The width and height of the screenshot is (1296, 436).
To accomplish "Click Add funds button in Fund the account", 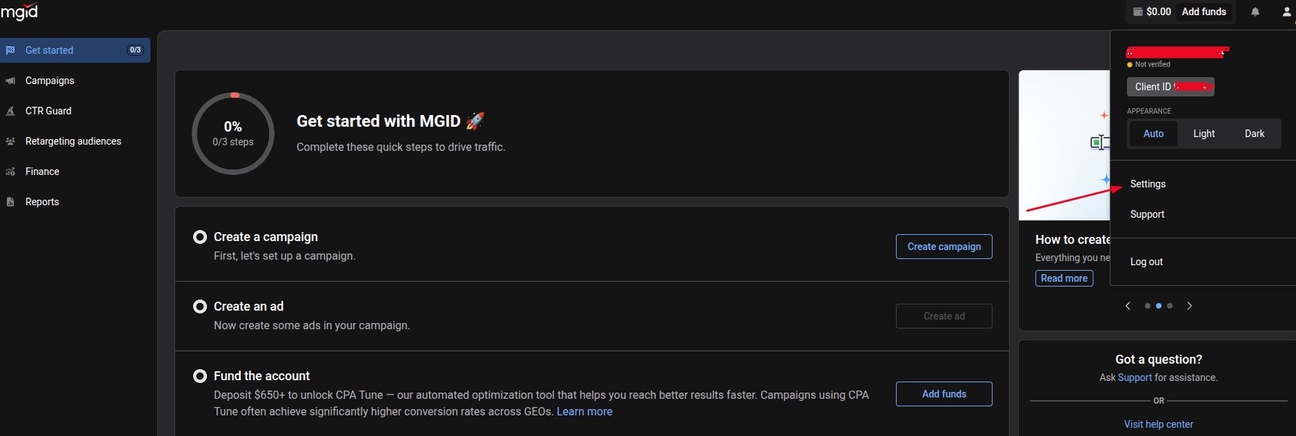I will click(944, 394).
